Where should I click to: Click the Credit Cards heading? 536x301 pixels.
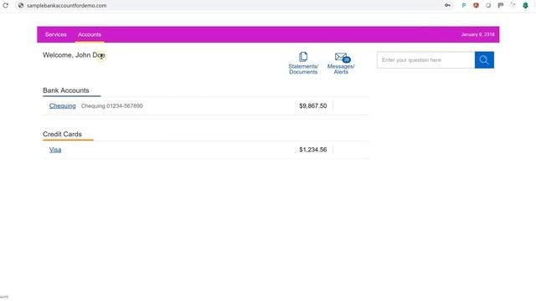[62, 134]
